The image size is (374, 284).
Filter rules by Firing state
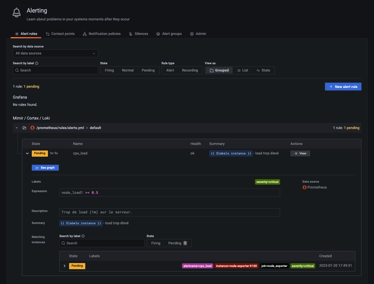tap(109, 70)
